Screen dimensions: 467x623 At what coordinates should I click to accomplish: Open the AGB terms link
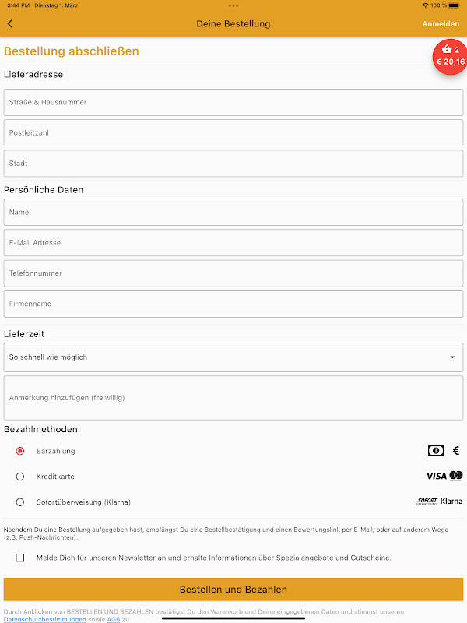113,619
